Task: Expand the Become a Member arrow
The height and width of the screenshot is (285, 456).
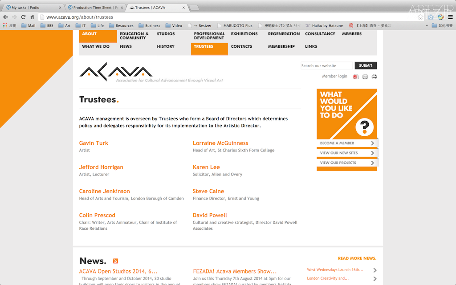Action: (372, 143)
